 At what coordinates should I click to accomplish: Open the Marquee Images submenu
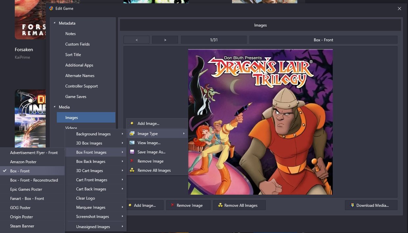click(x=96, y=207)
